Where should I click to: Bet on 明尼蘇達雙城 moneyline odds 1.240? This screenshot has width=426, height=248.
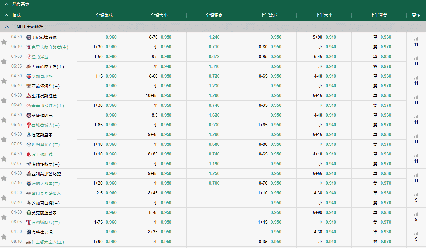click(x=214, y=37)
